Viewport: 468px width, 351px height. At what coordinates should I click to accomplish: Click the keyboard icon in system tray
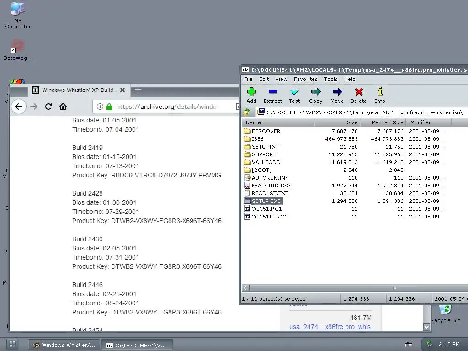pos(408,345)
